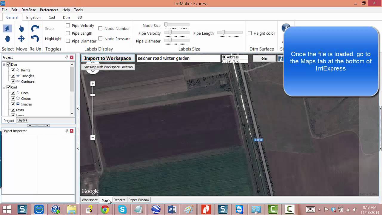Enable the Height color checkbox

[250, 33]
